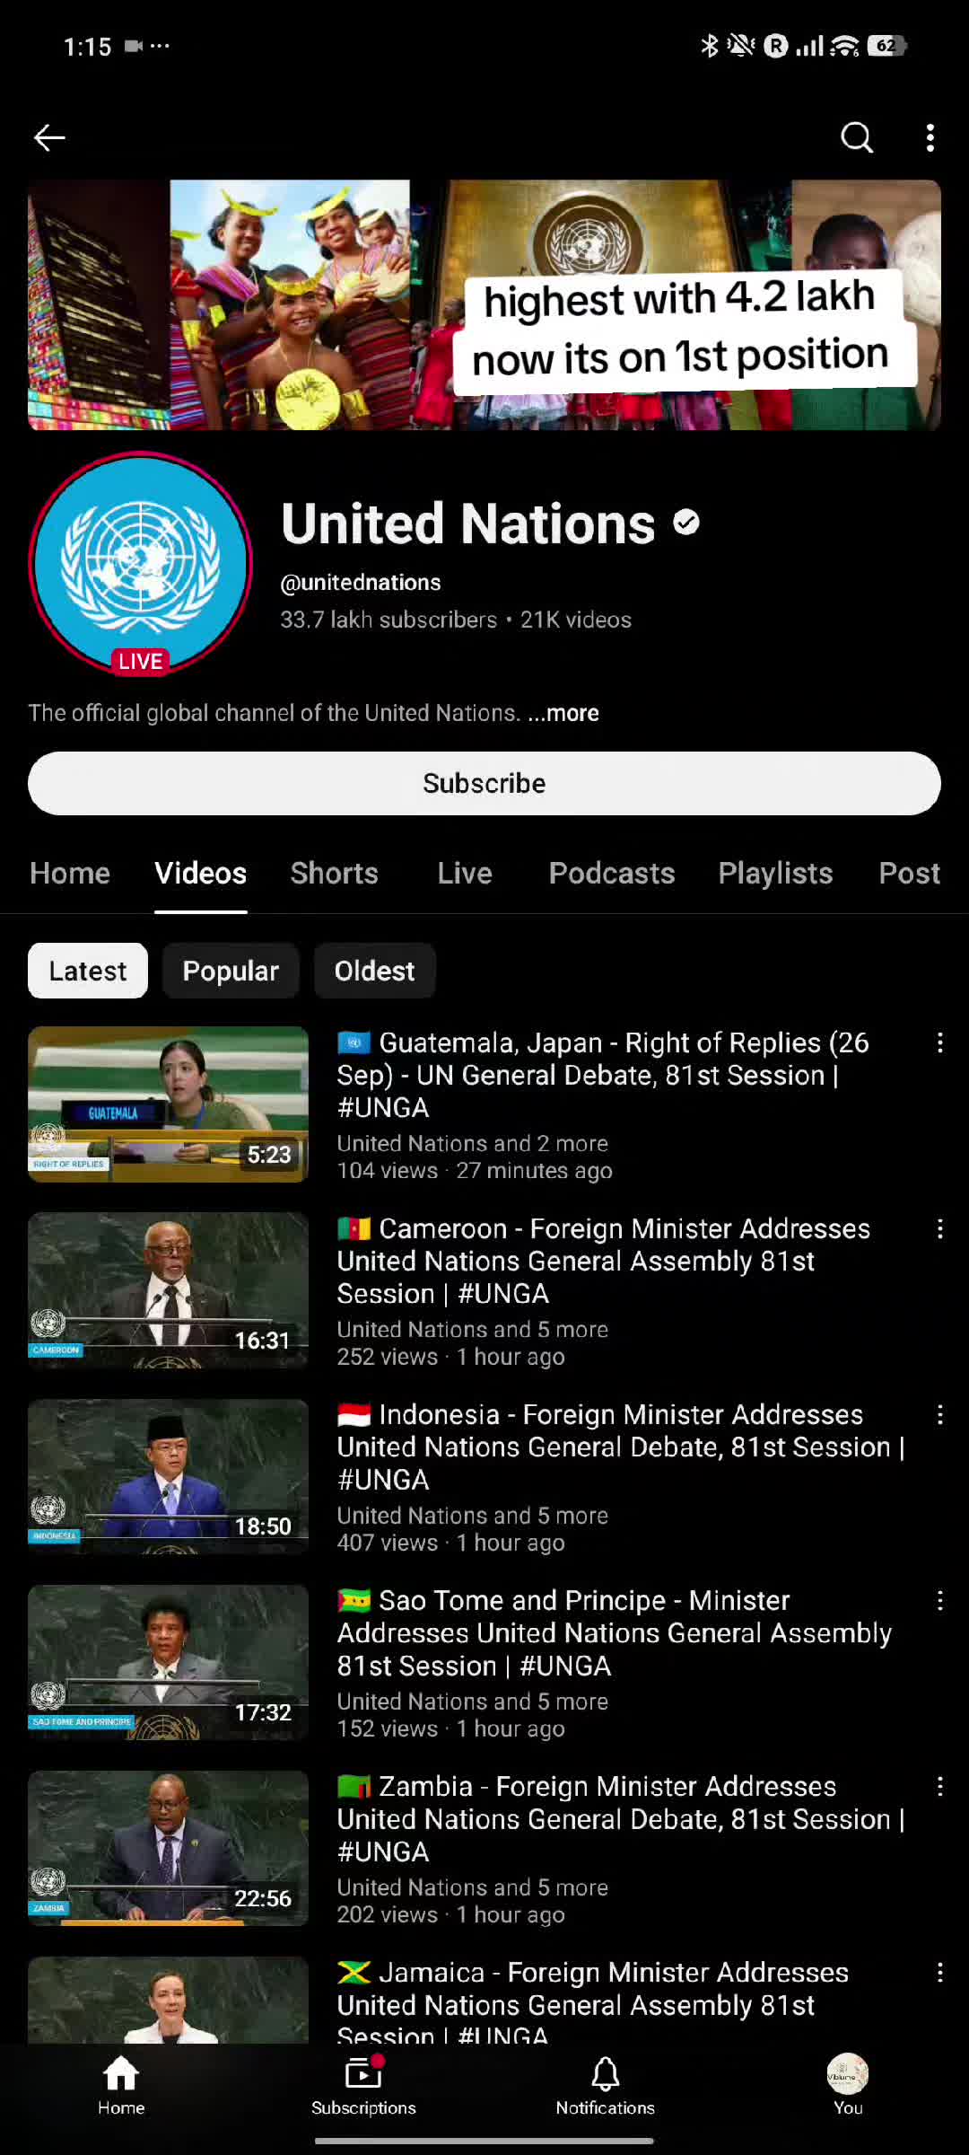Switch to the channel Home tab
This screenshot has width=969, height=2155.
tap(70, 873)
